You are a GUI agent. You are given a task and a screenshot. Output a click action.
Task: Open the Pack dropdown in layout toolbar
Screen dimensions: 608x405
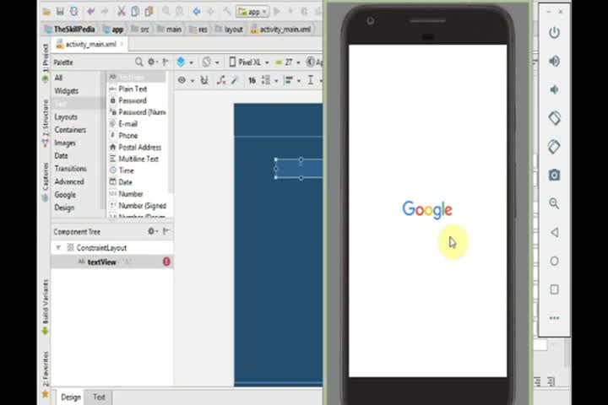click(x=270, y=80)
